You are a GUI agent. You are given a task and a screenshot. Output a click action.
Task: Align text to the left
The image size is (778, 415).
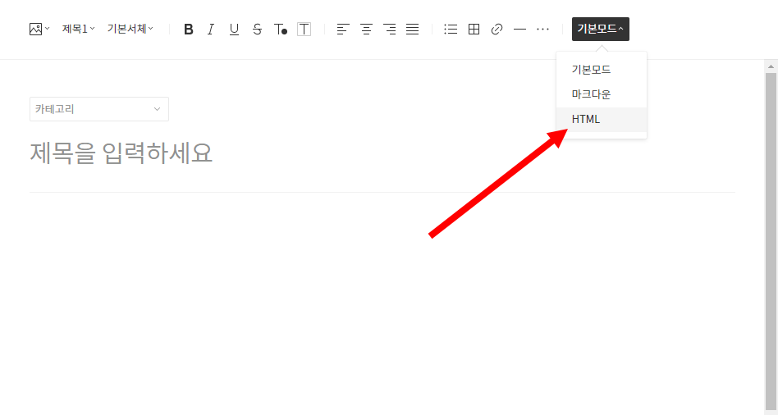click(x=343, y=30)
